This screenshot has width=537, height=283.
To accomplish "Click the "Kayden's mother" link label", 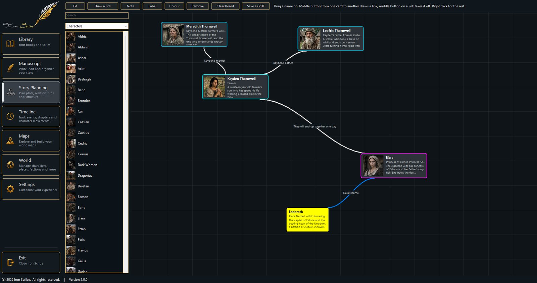I will (x=215, y=61).
